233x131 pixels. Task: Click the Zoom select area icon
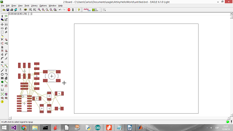55,10
